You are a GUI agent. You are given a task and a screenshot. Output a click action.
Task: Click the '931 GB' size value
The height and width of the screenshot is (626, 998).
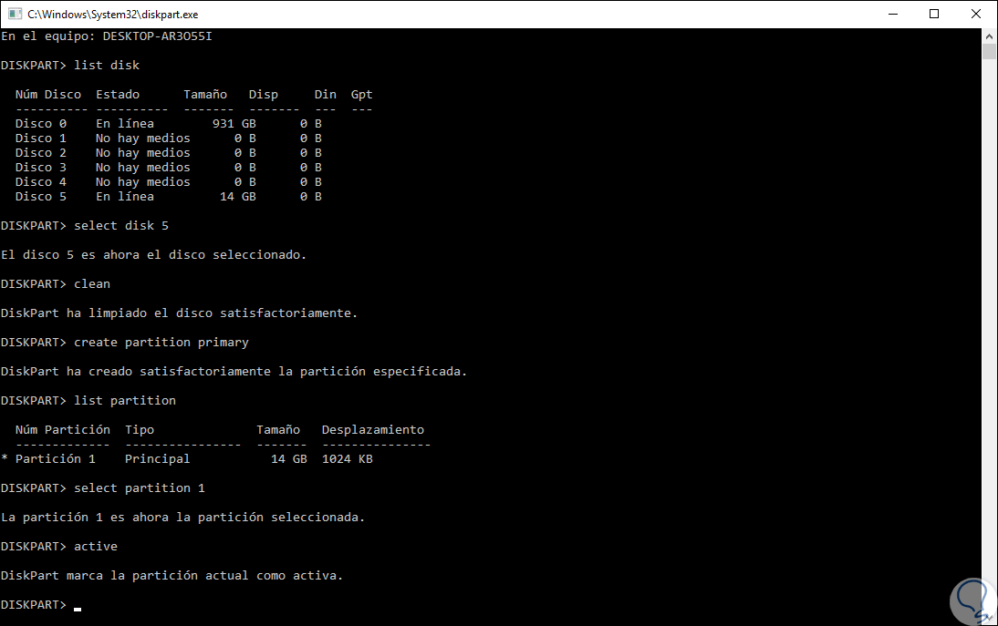pos(234,124)
